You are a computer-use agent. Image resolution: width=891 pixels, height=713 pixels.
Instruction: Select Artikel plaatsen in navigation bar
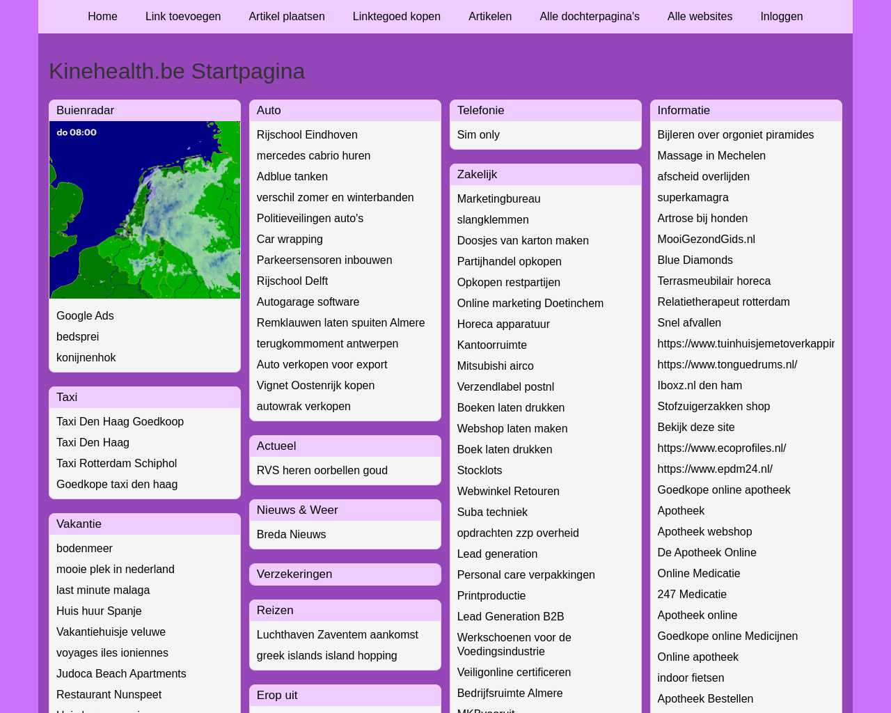coord(287,17)
